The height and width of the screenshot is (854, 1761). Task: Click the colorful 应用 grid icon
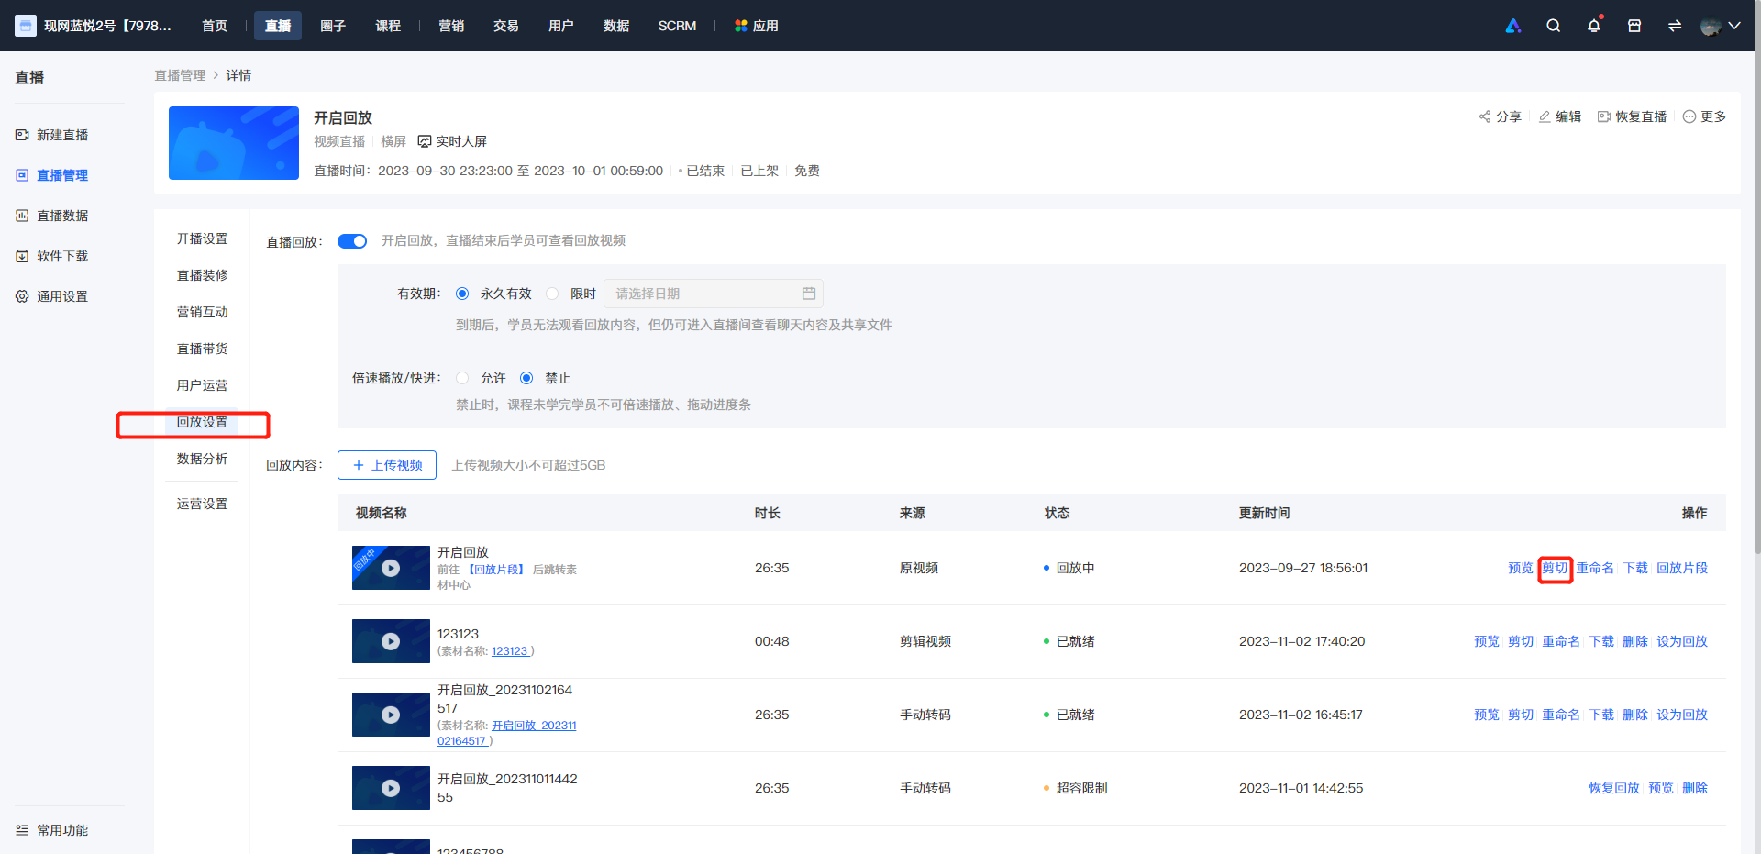pos(741,26)
